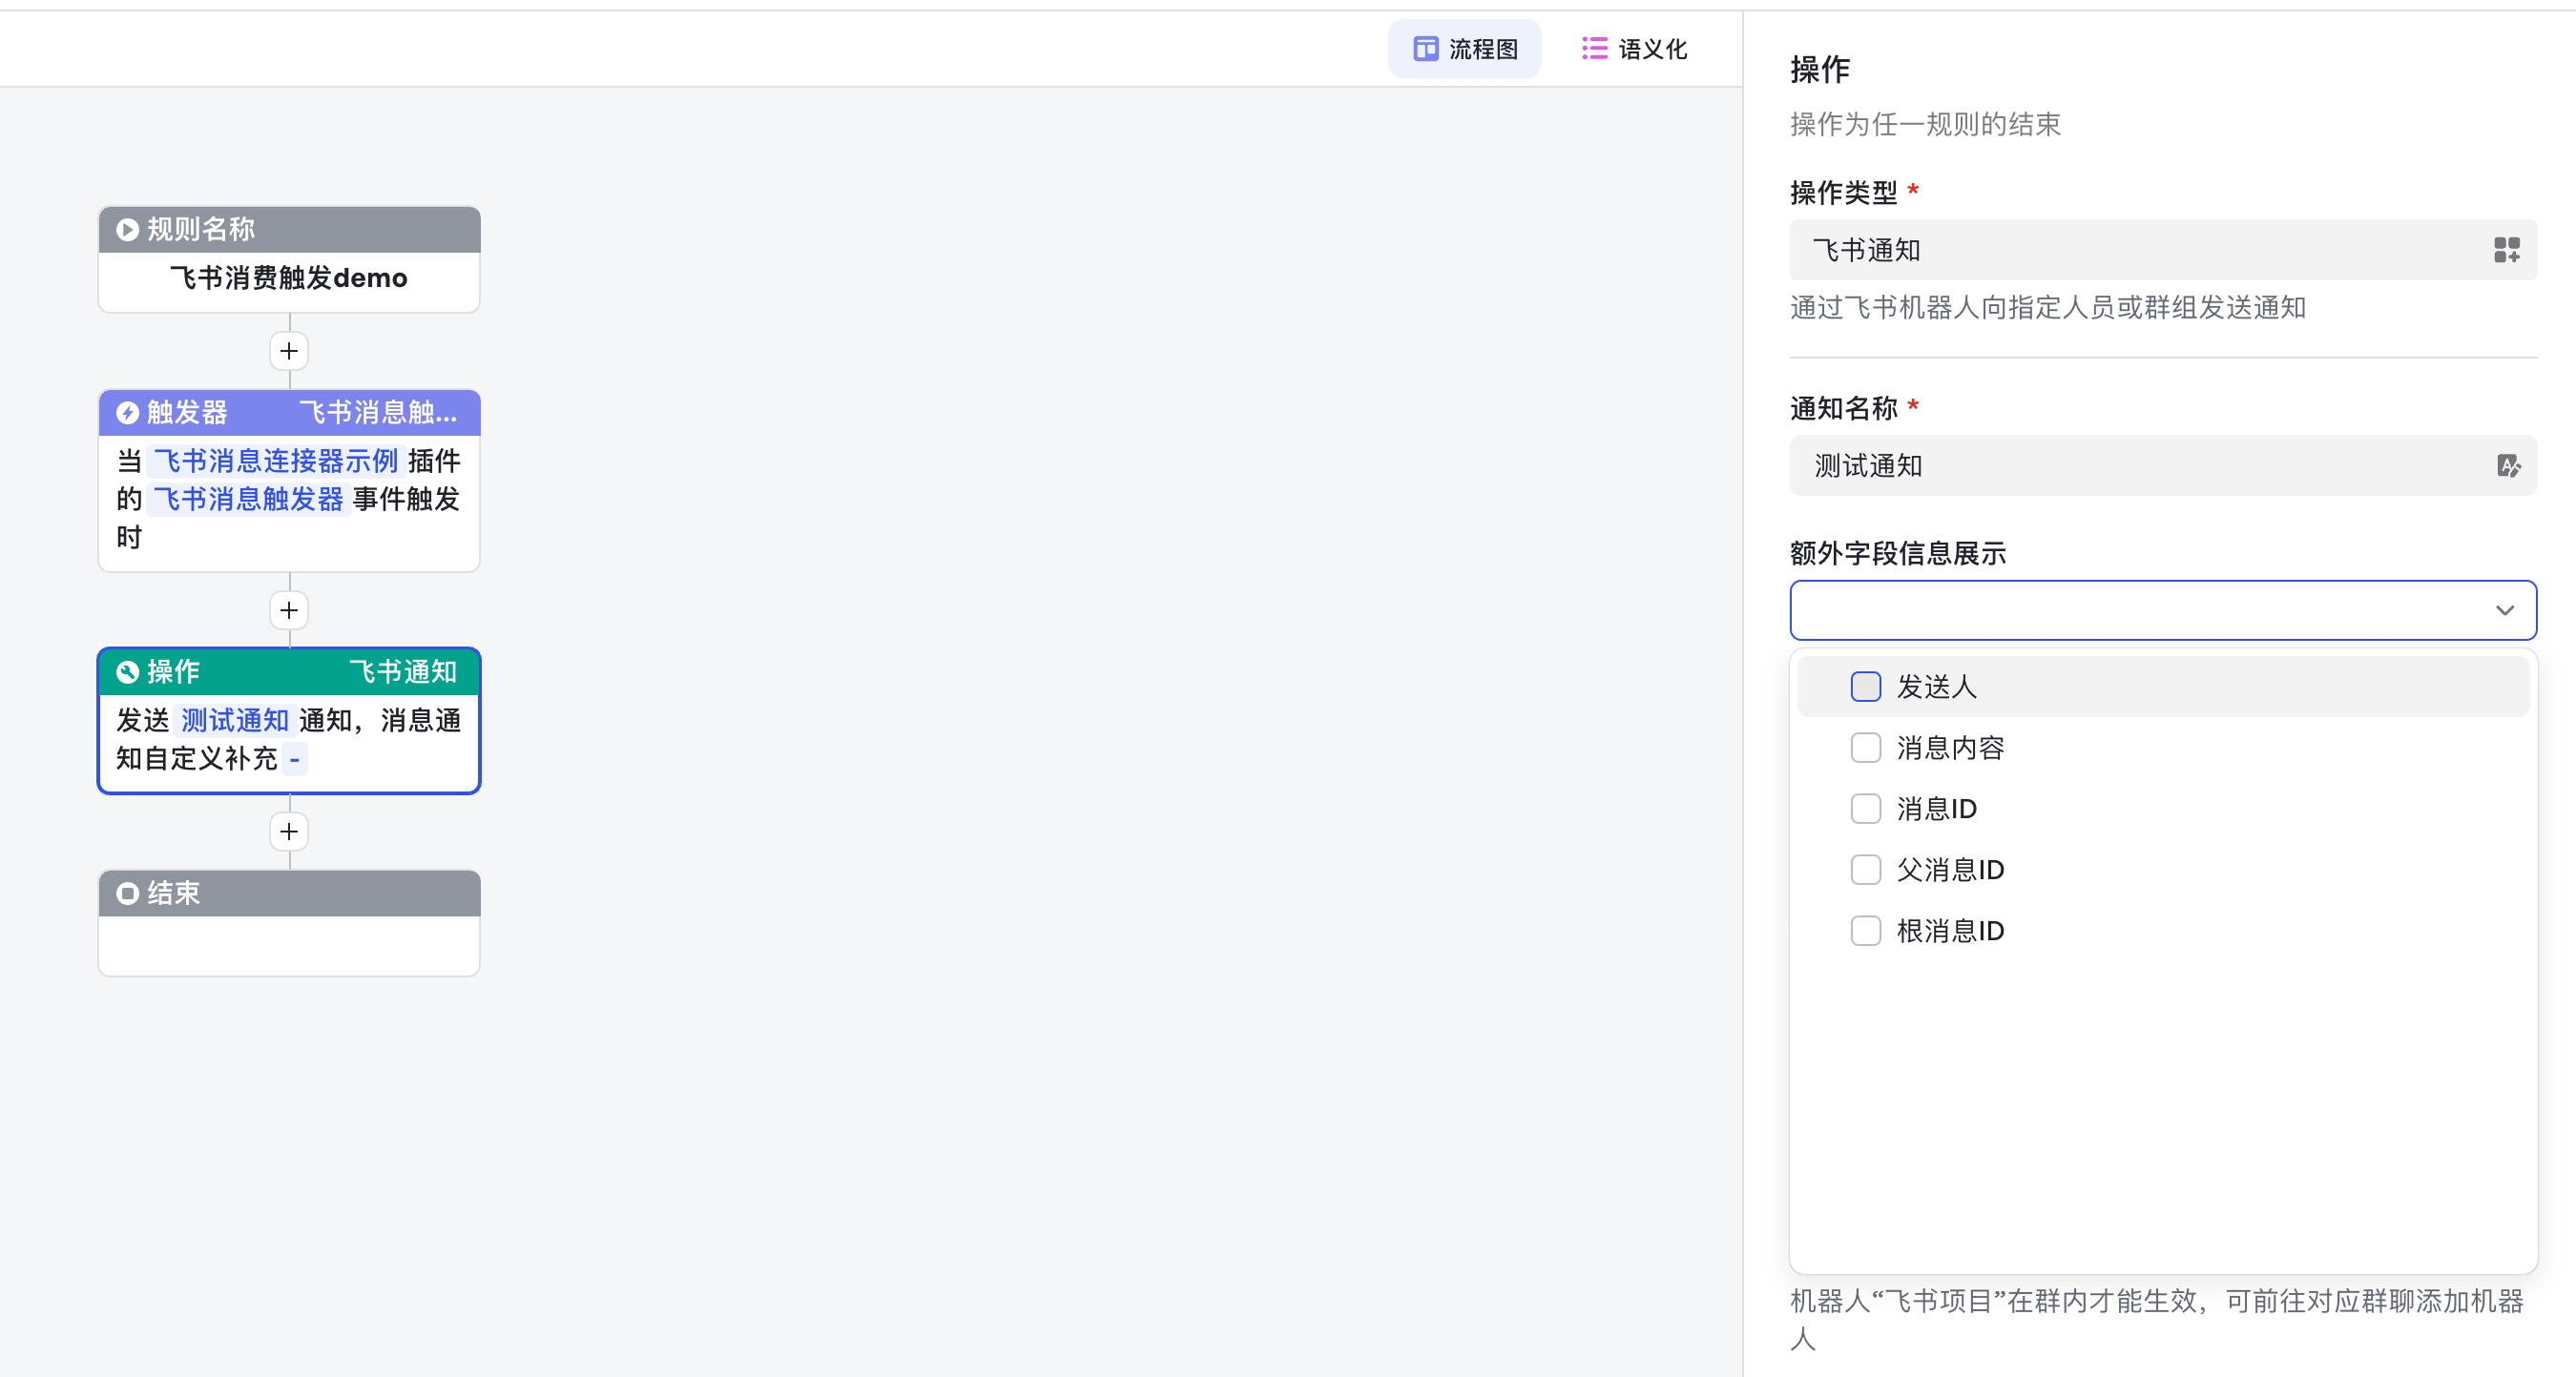Screen dimensions: 2576x1377
Task: Check the 父消息ID checkbox
Action: [1865, 870]
